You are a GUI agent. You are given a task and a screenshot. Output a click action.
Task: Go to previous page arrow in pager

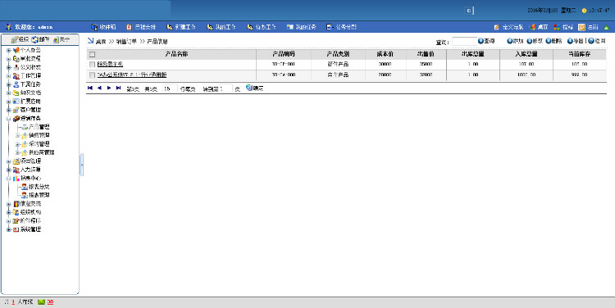pyautogui.click(x=99, y=88)
